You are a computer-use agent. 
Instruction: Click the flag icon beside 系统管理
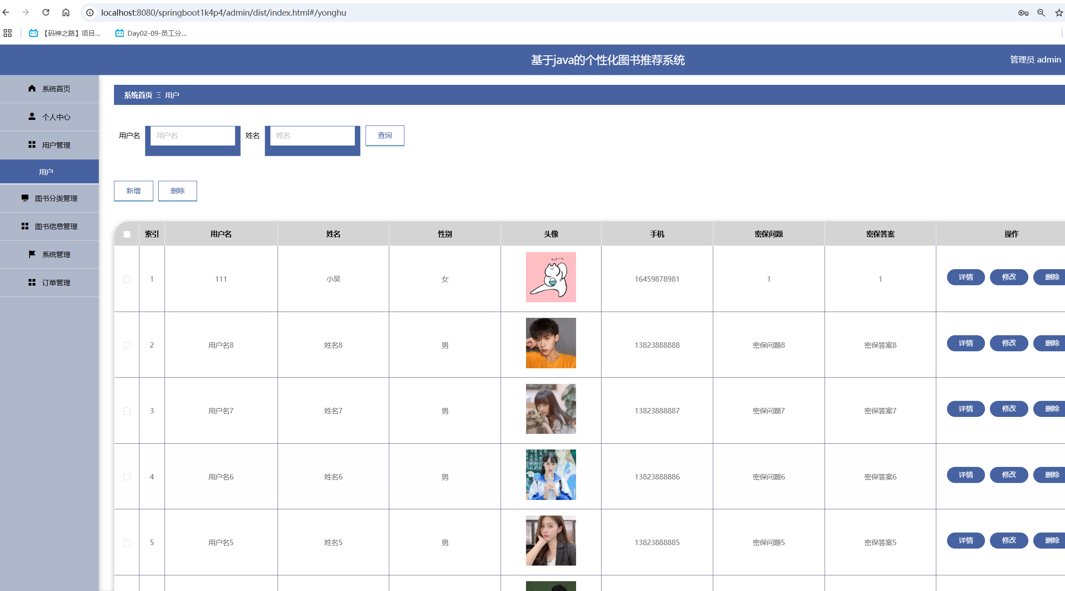(32, 254)
